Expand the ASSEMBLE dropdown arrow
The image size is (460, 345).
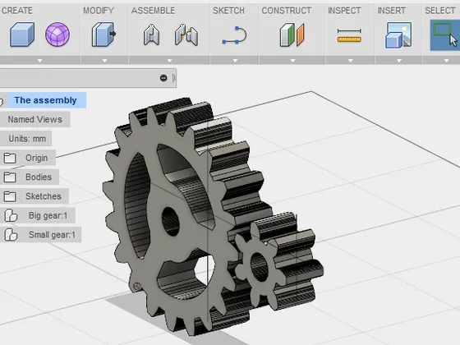tap(169, 61)
